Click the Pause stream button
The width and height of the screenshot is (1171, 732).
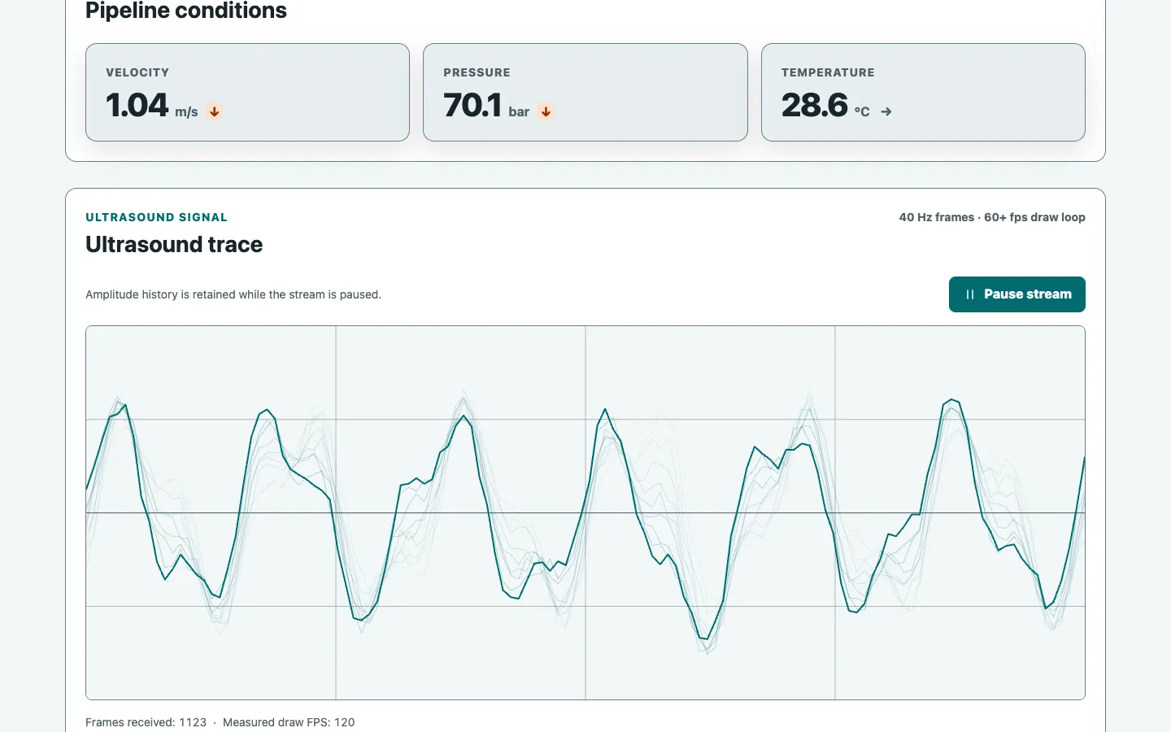[x=1016, y=294]
